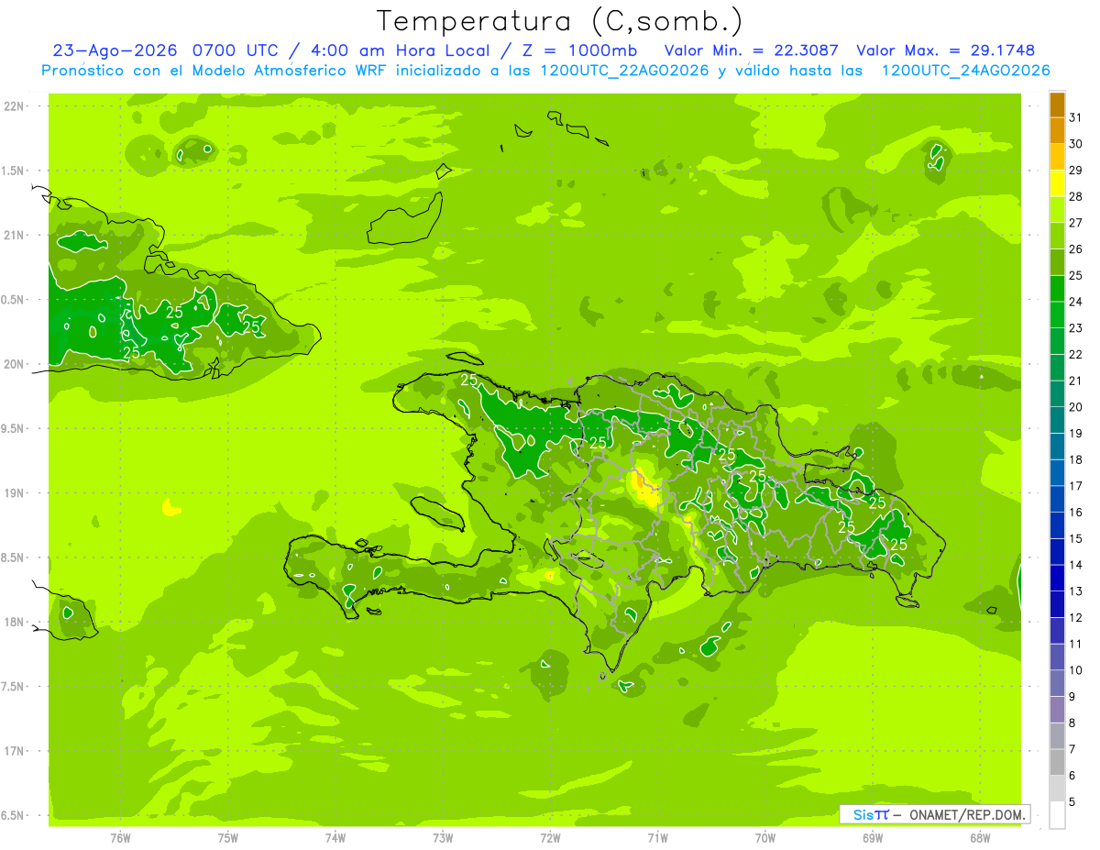Image resolution: width=1100 pixels, height=850 pixels.
Task: Click the white legend swatch below 5
Action: 1057,815
